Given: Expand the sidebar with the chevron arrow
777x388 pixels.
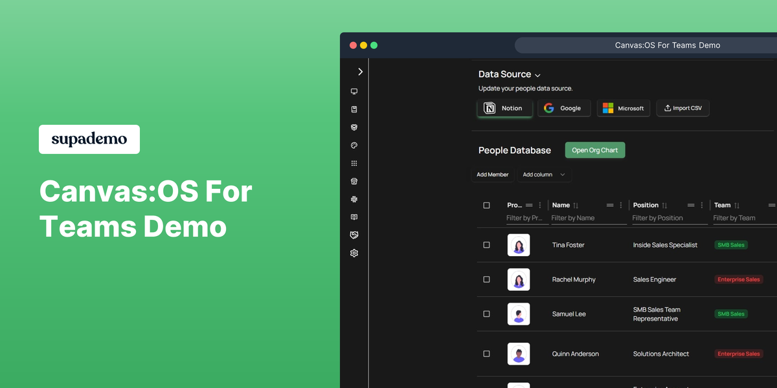Looking at the screenshot, I should pos(361,72).
